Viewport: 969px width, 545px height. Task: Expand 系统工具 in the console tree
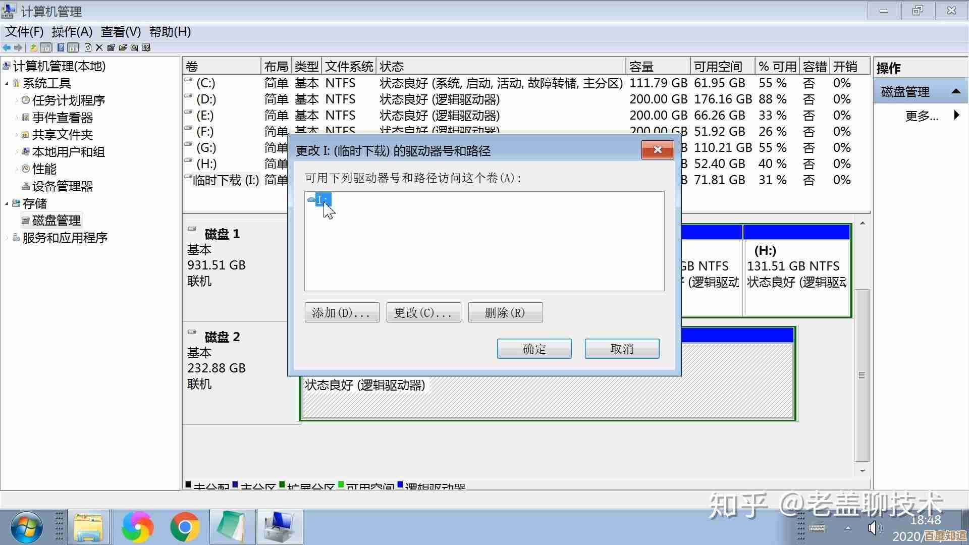7,83
